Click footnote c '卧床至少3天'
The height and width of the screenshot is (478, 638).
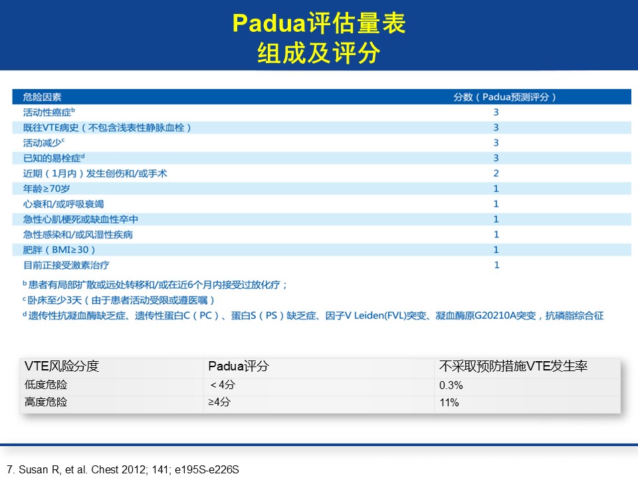pos(118,300)
